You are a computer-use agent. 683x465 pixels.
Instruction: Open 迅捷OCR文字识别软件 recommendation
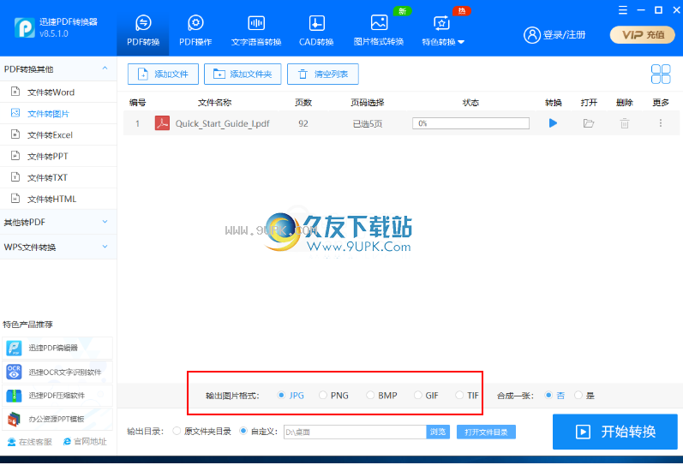(57, 372)
